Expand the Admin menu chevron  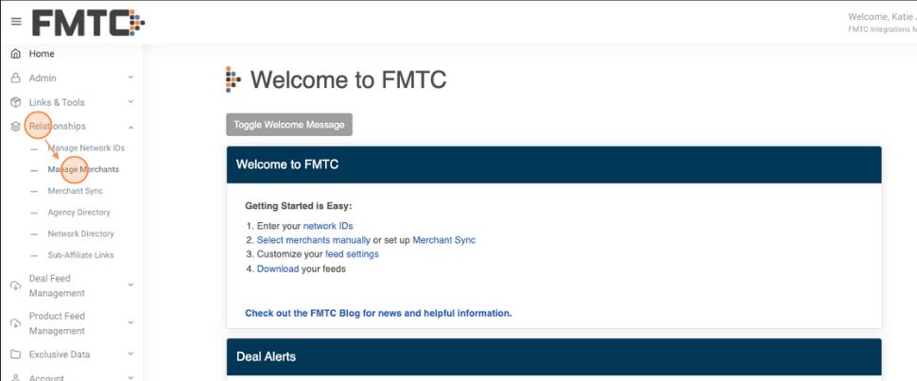click(x=130, y=78)
